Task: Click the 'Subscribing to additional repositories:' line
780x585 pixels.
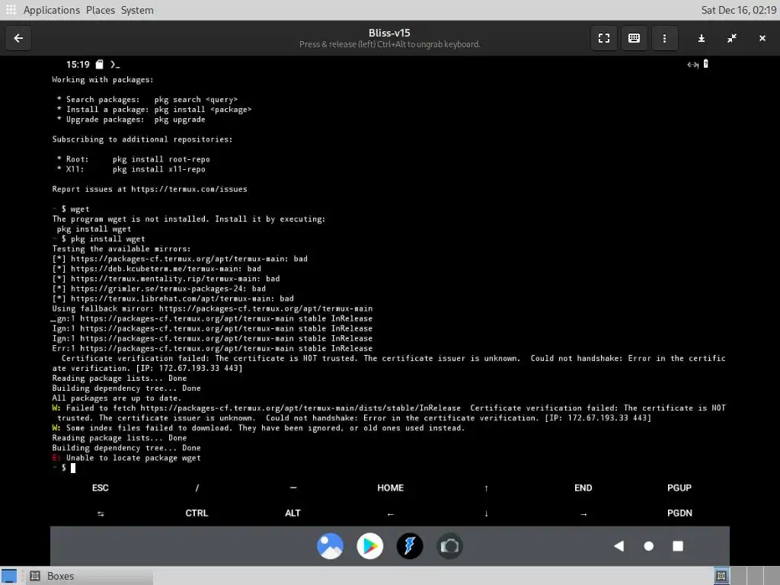Action: [x=142, y=139]
